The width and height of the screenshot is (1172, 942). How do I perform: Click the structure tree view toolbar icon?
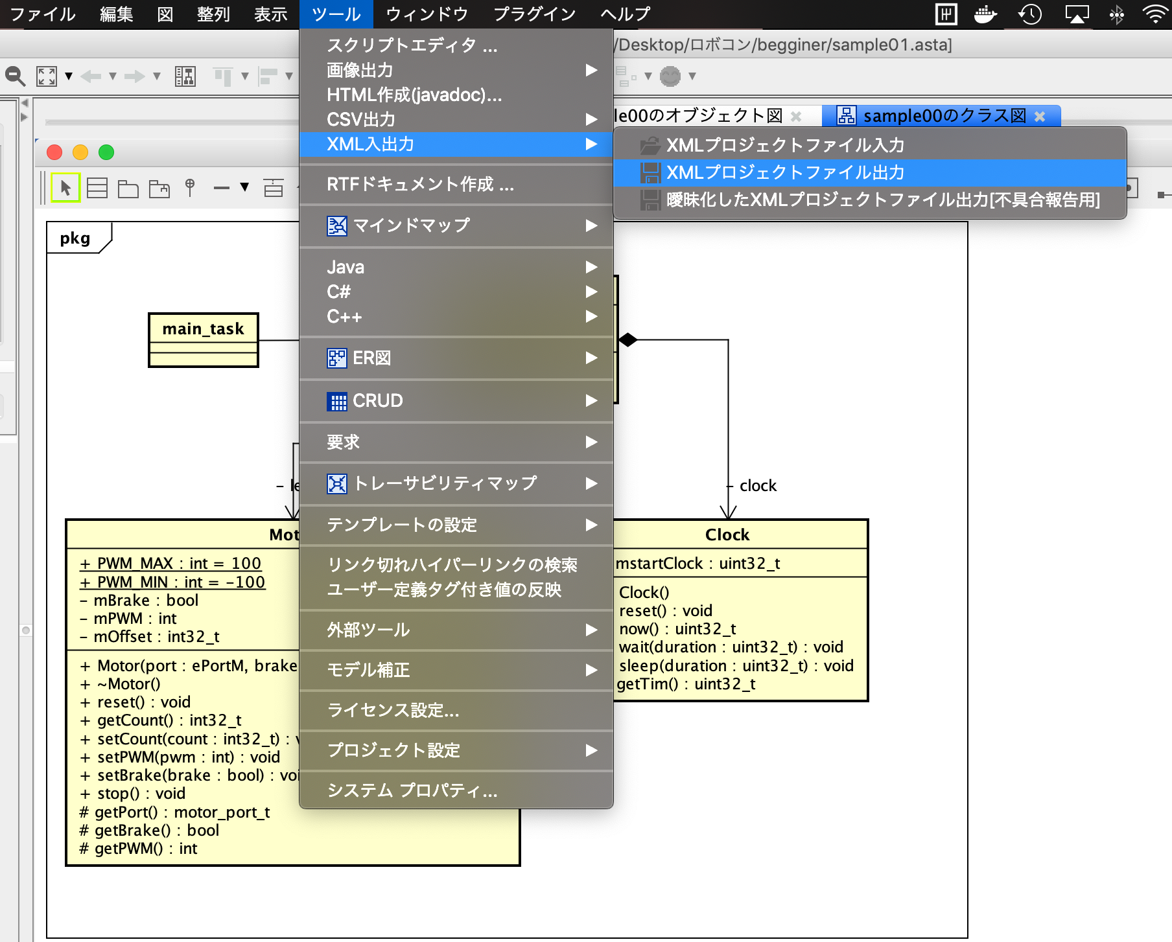coord(185,76)
